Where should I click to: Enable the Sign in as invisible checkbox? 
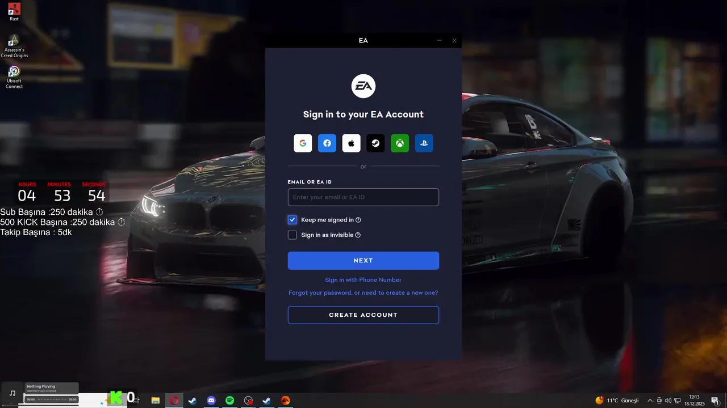point(293,235)
